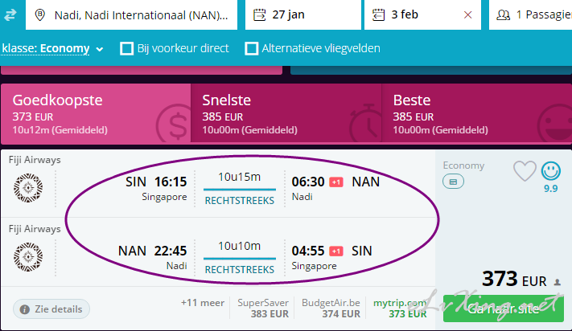
Task: Switch to the Beste 385 EUR tab
Action: tap(477, 114)
